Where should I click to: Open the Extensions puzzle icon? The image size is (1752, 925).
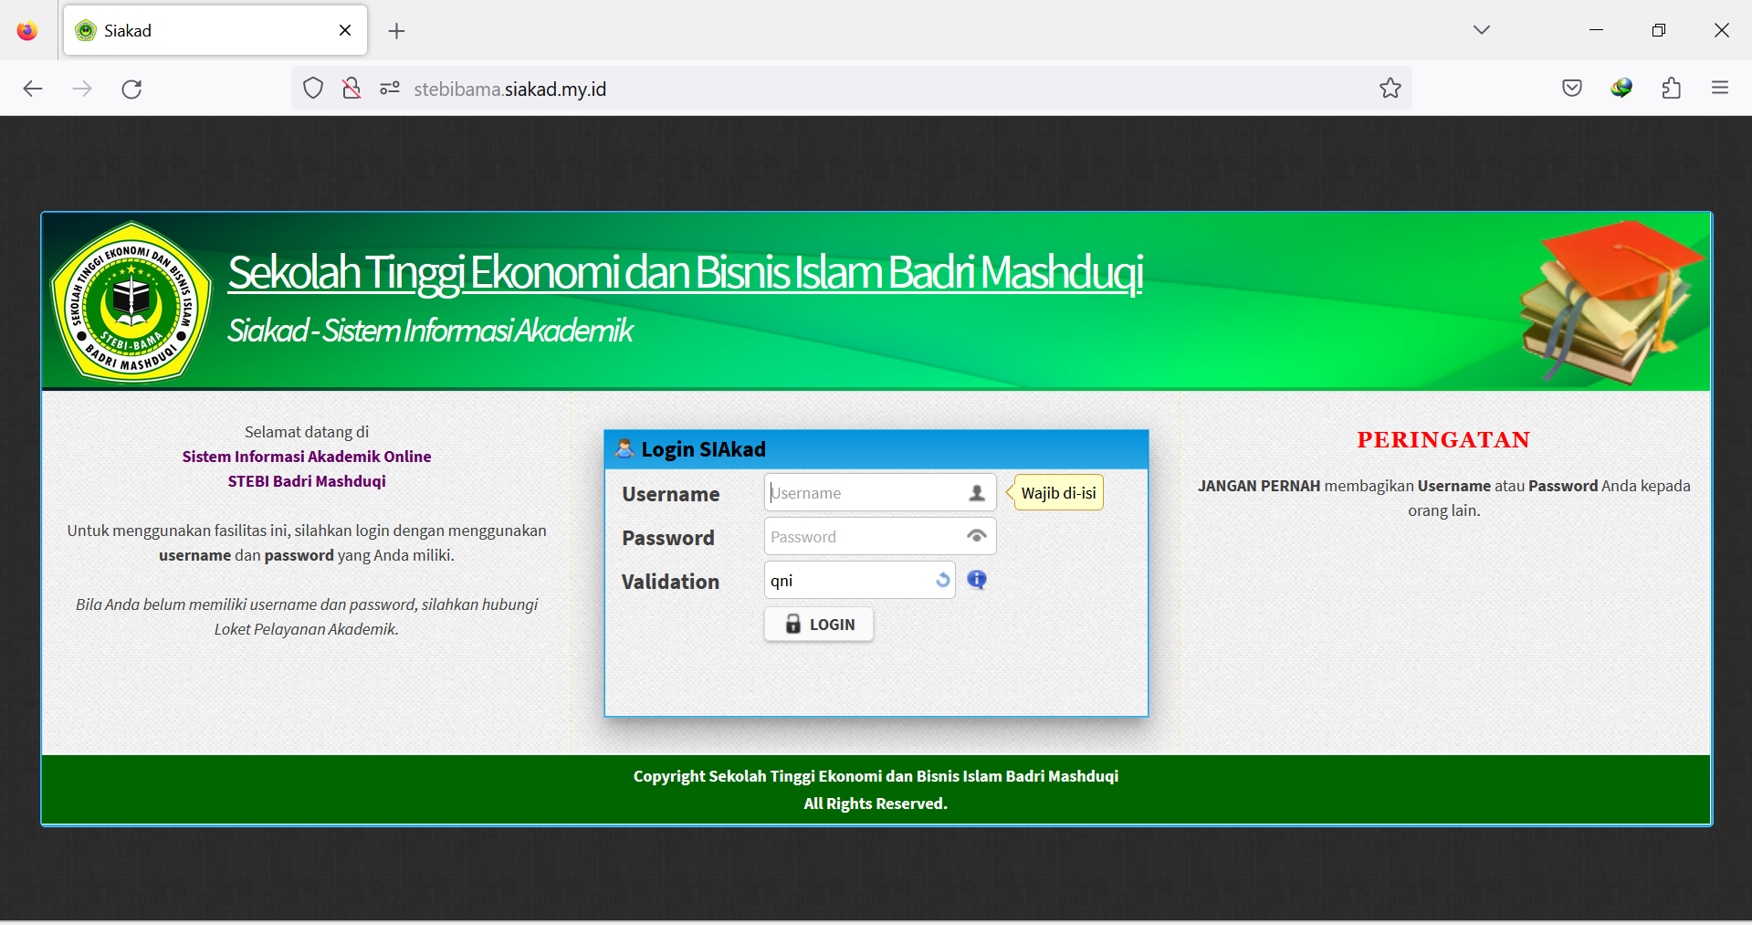coord(1671,89)
